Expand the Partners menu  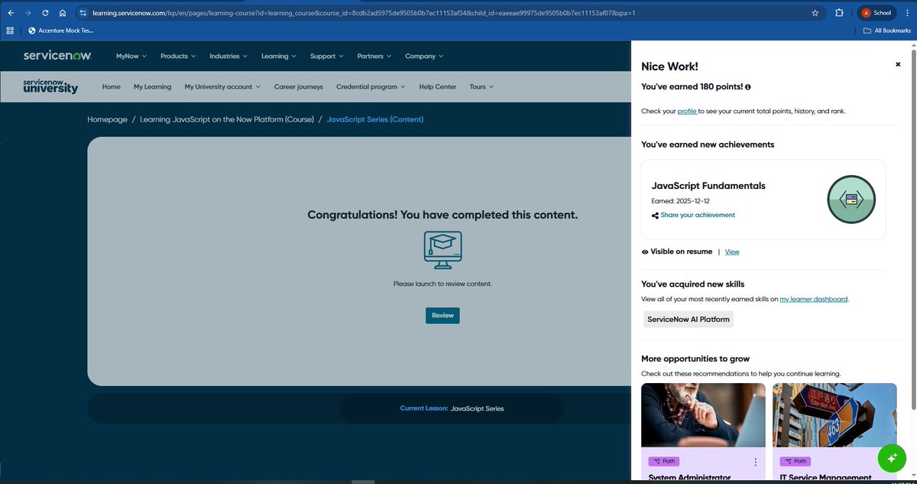(374, 56)
